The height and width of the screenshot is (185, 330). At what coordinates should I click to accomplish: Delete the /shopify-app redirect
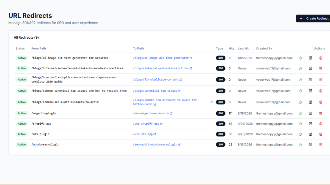321,124
